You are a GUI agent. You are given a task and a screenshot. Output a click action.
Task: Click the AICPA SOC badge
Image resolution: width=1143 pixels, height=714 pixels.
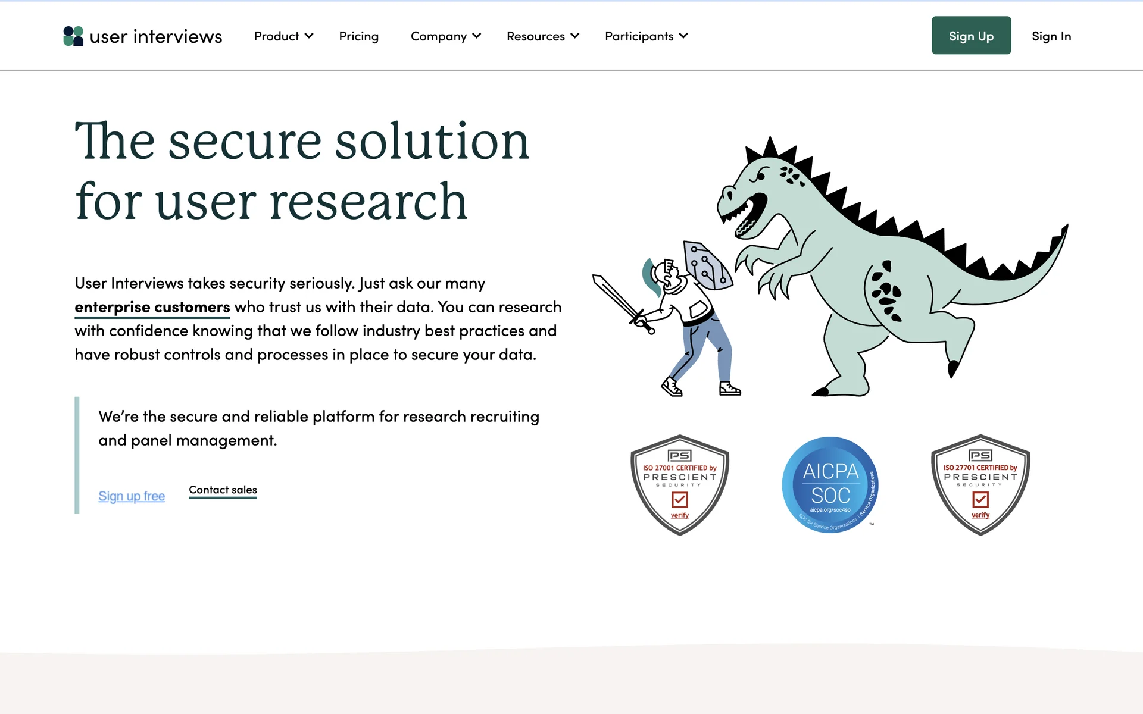coord(830,484)
